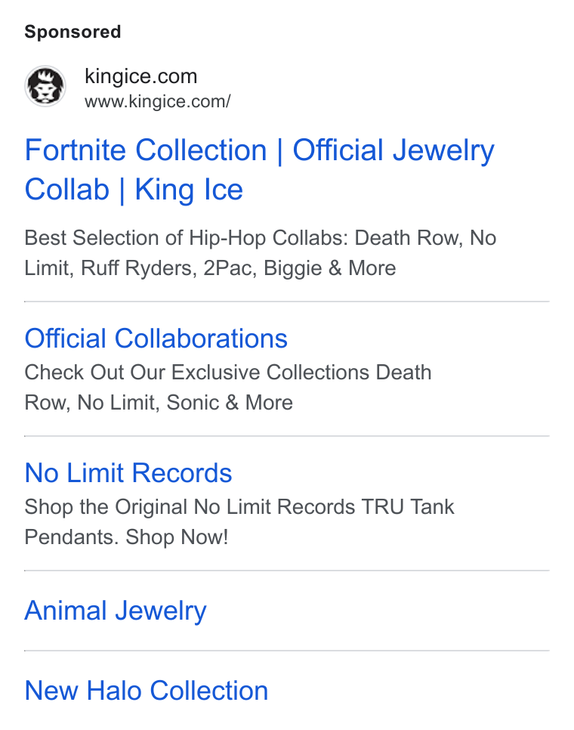Viewport: 574px width, 730px height.
Task: Open the Official Collaborations sitelink
Action: [x=156, y=339]
